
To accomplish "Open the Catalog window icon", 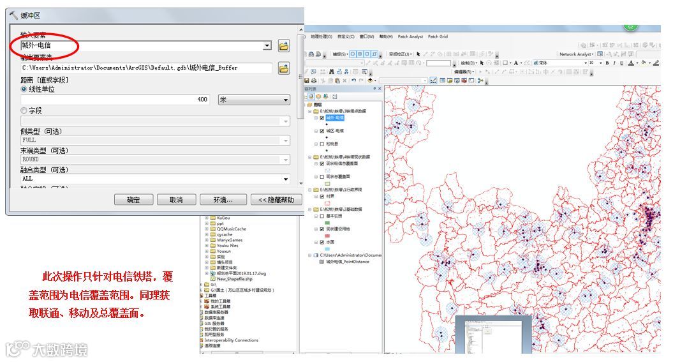I will 449,80.
